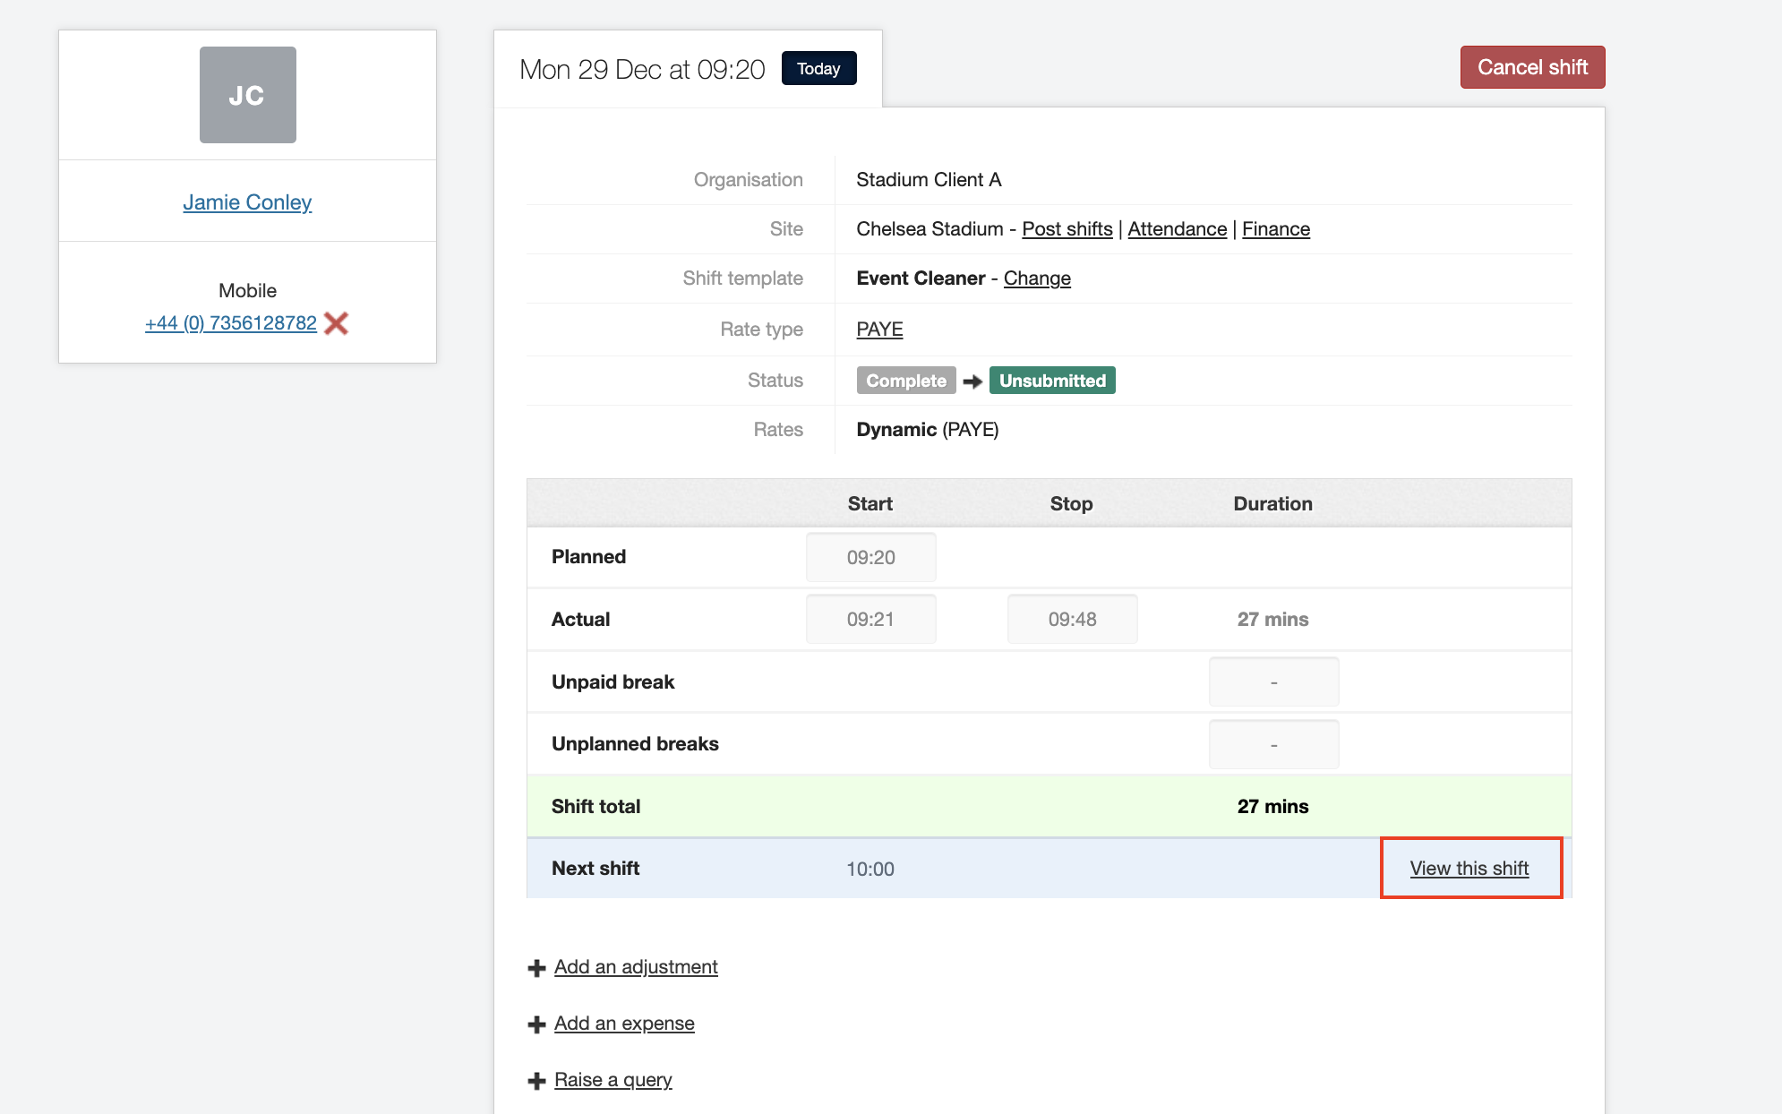Click Change to switch shift template
Image resolution: width=1782 pixels, height=1114 pixels.
1036,278
